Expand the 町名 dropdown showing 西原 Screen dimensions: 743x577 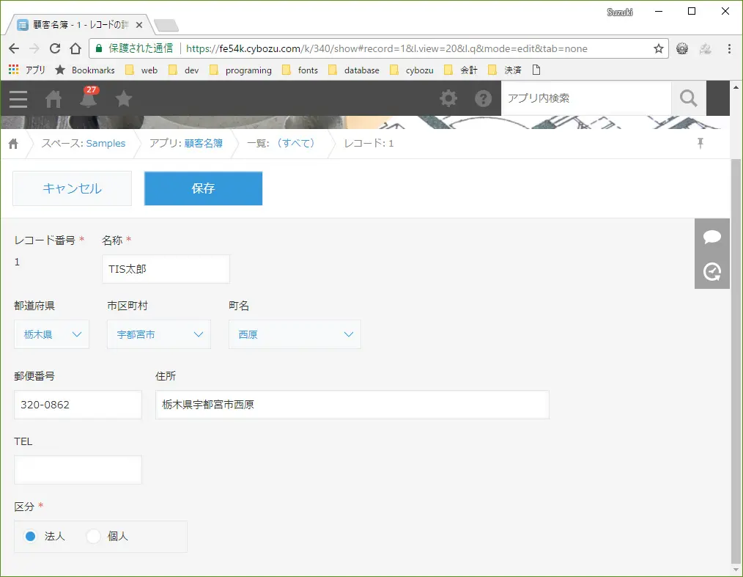tap(295, 334)
